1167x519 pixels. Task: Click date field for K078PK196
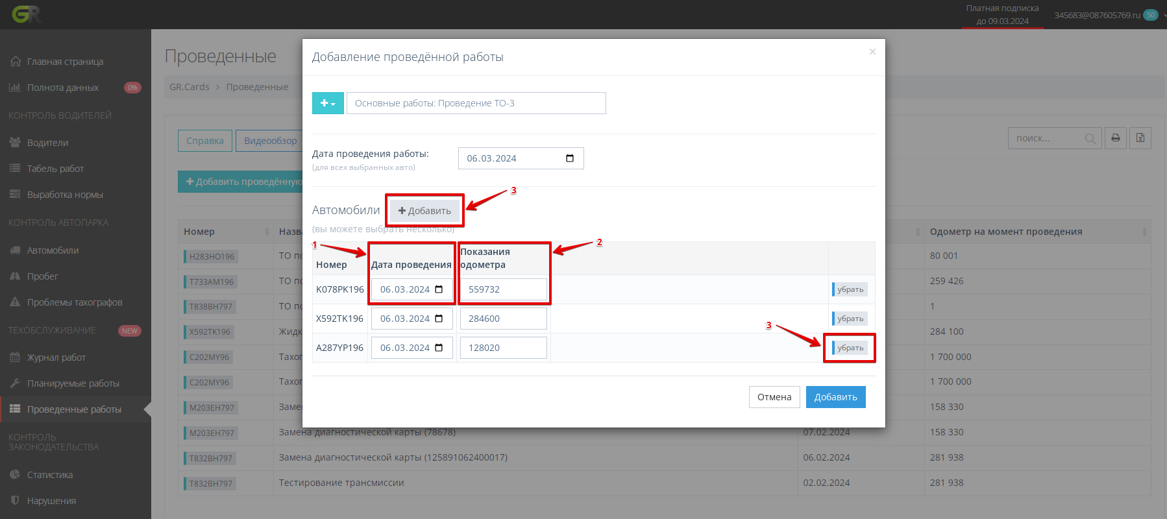[x=412, y=289]
